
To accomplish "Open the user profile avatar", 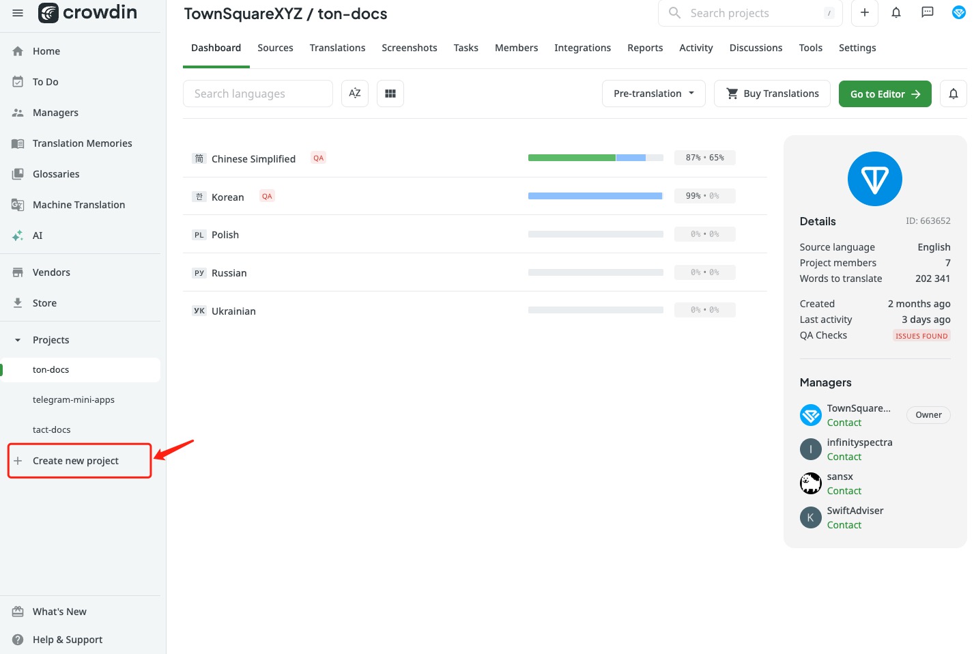I will (x=959, y=12).
